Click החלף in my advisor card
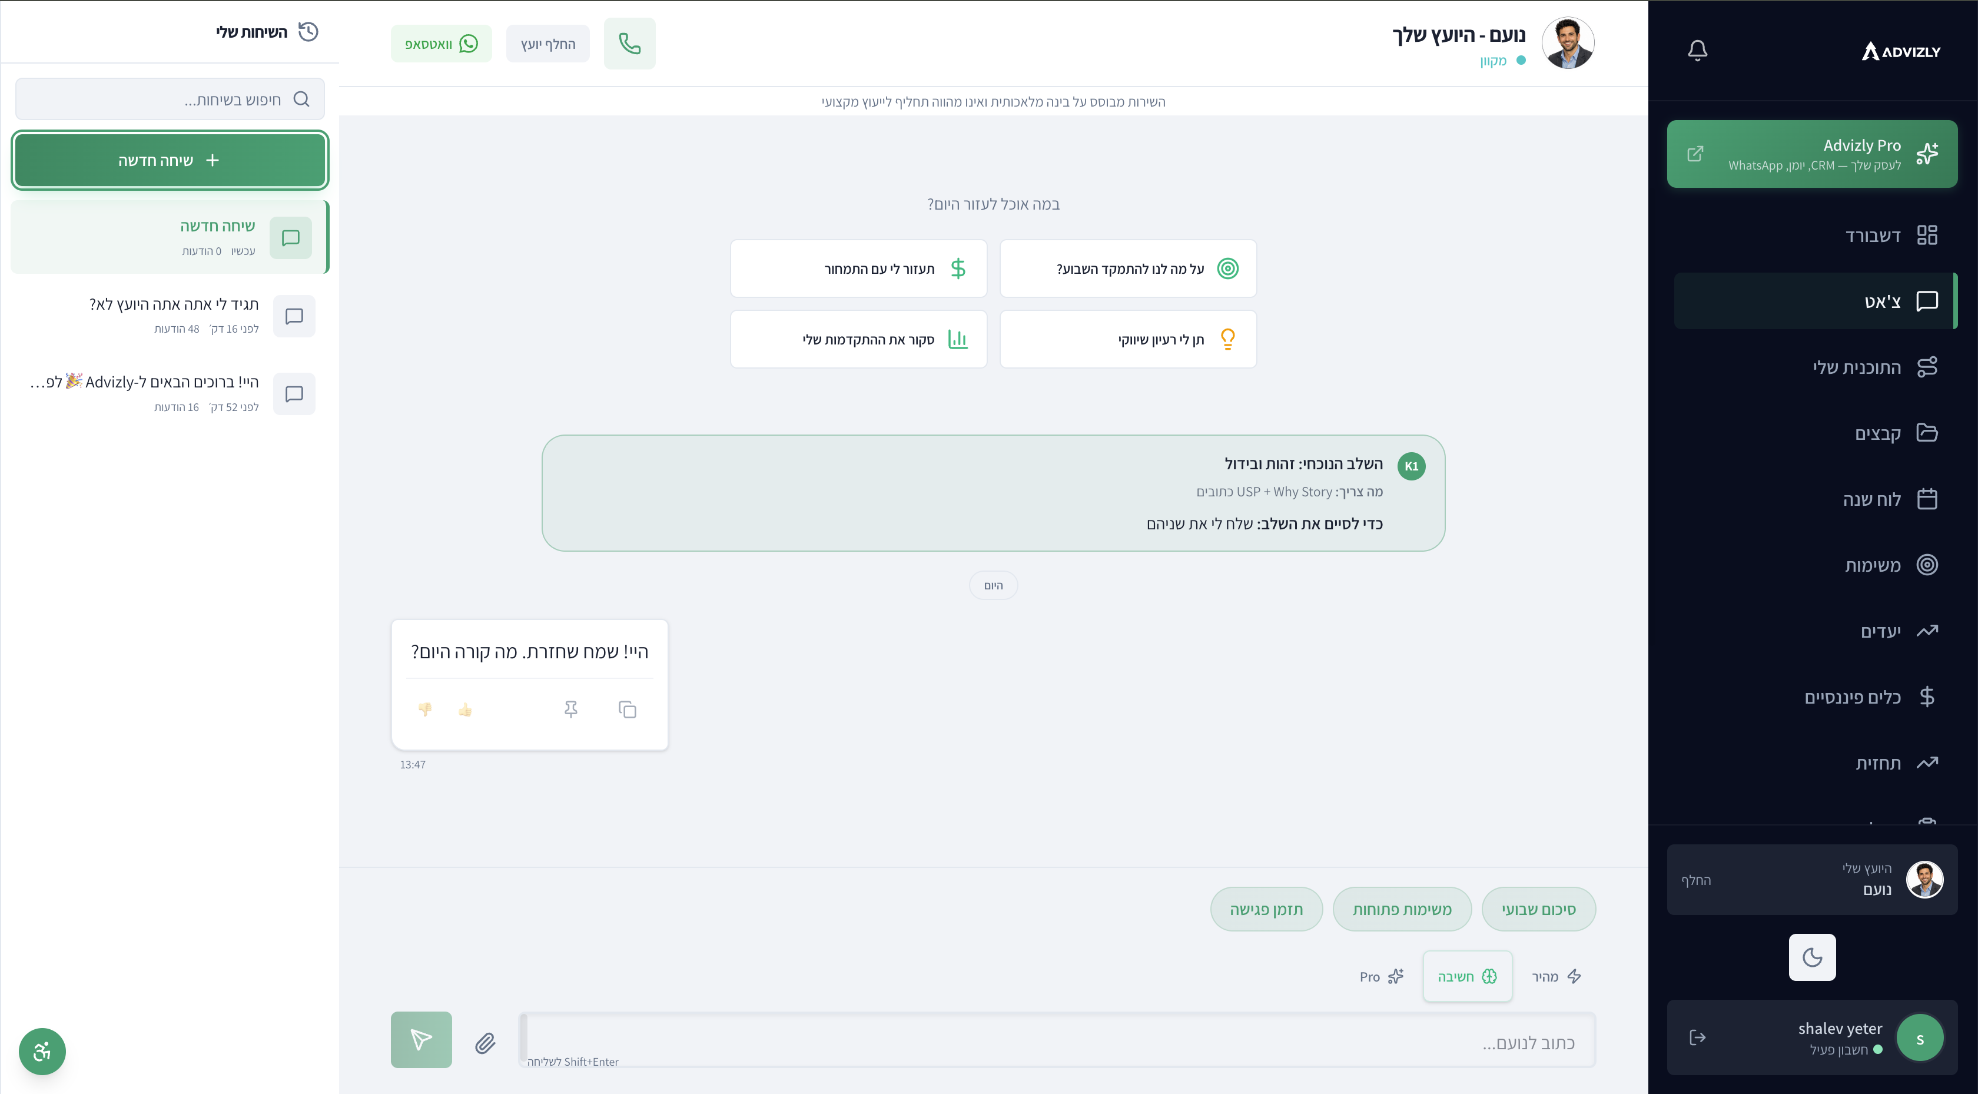The image size is (1978, 1094). click(1695, 880)
